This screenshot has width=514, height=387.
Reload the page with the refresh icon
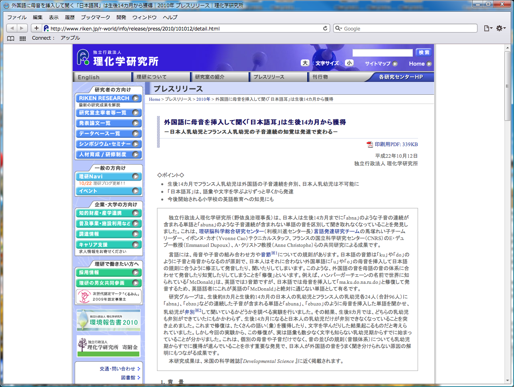(325, 28)
